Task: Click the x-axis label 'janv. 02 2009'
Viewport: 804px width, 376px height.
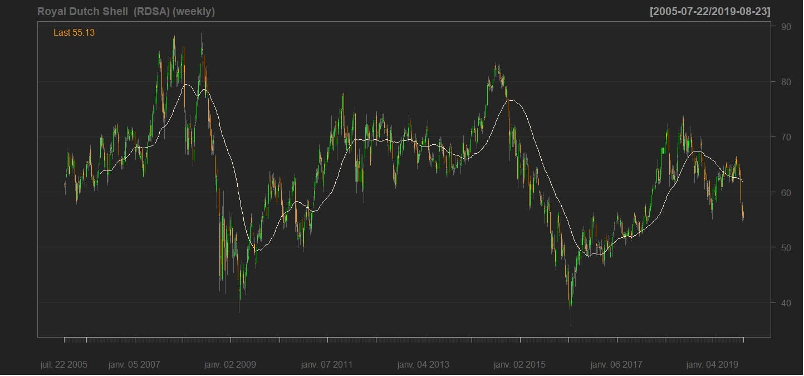Action: [230, 365]
